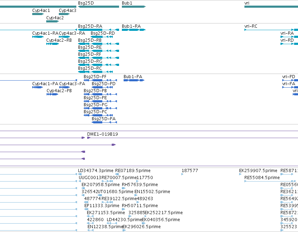Select protein Cyp4ac1-PA

(37, 87)
